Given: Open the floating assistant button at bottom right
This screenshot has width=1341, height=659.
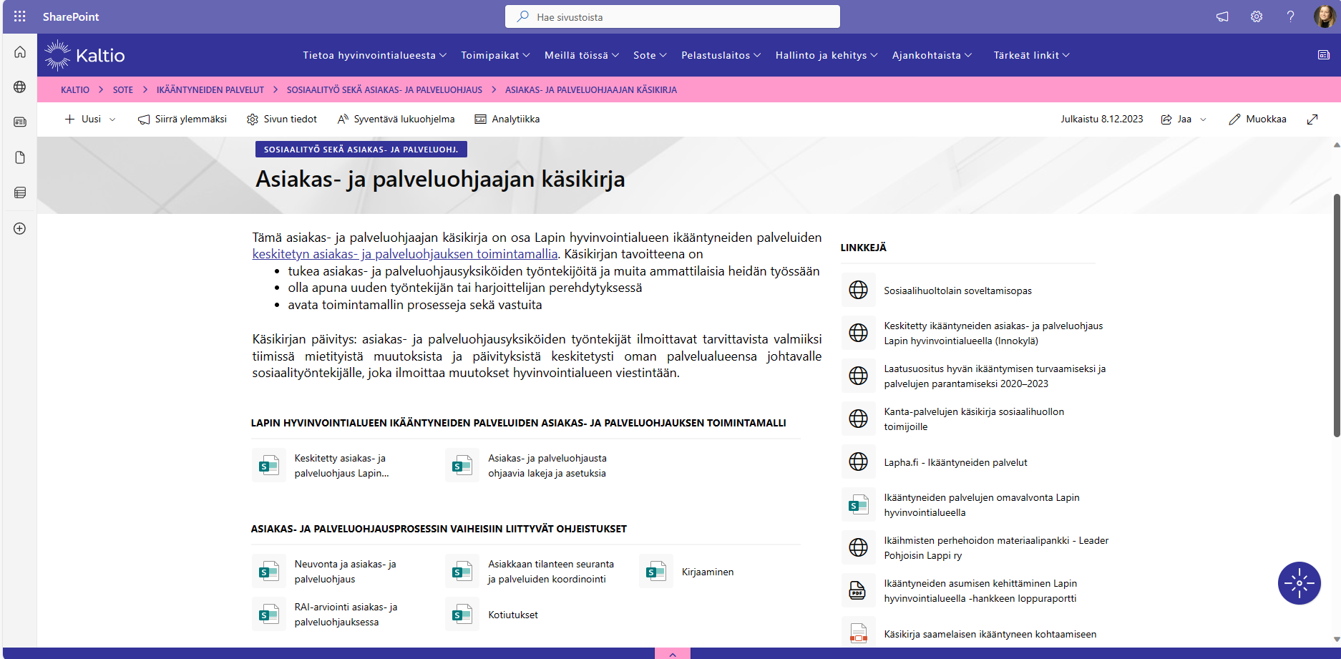Looking at the screenshot, I should (1299, 583).
